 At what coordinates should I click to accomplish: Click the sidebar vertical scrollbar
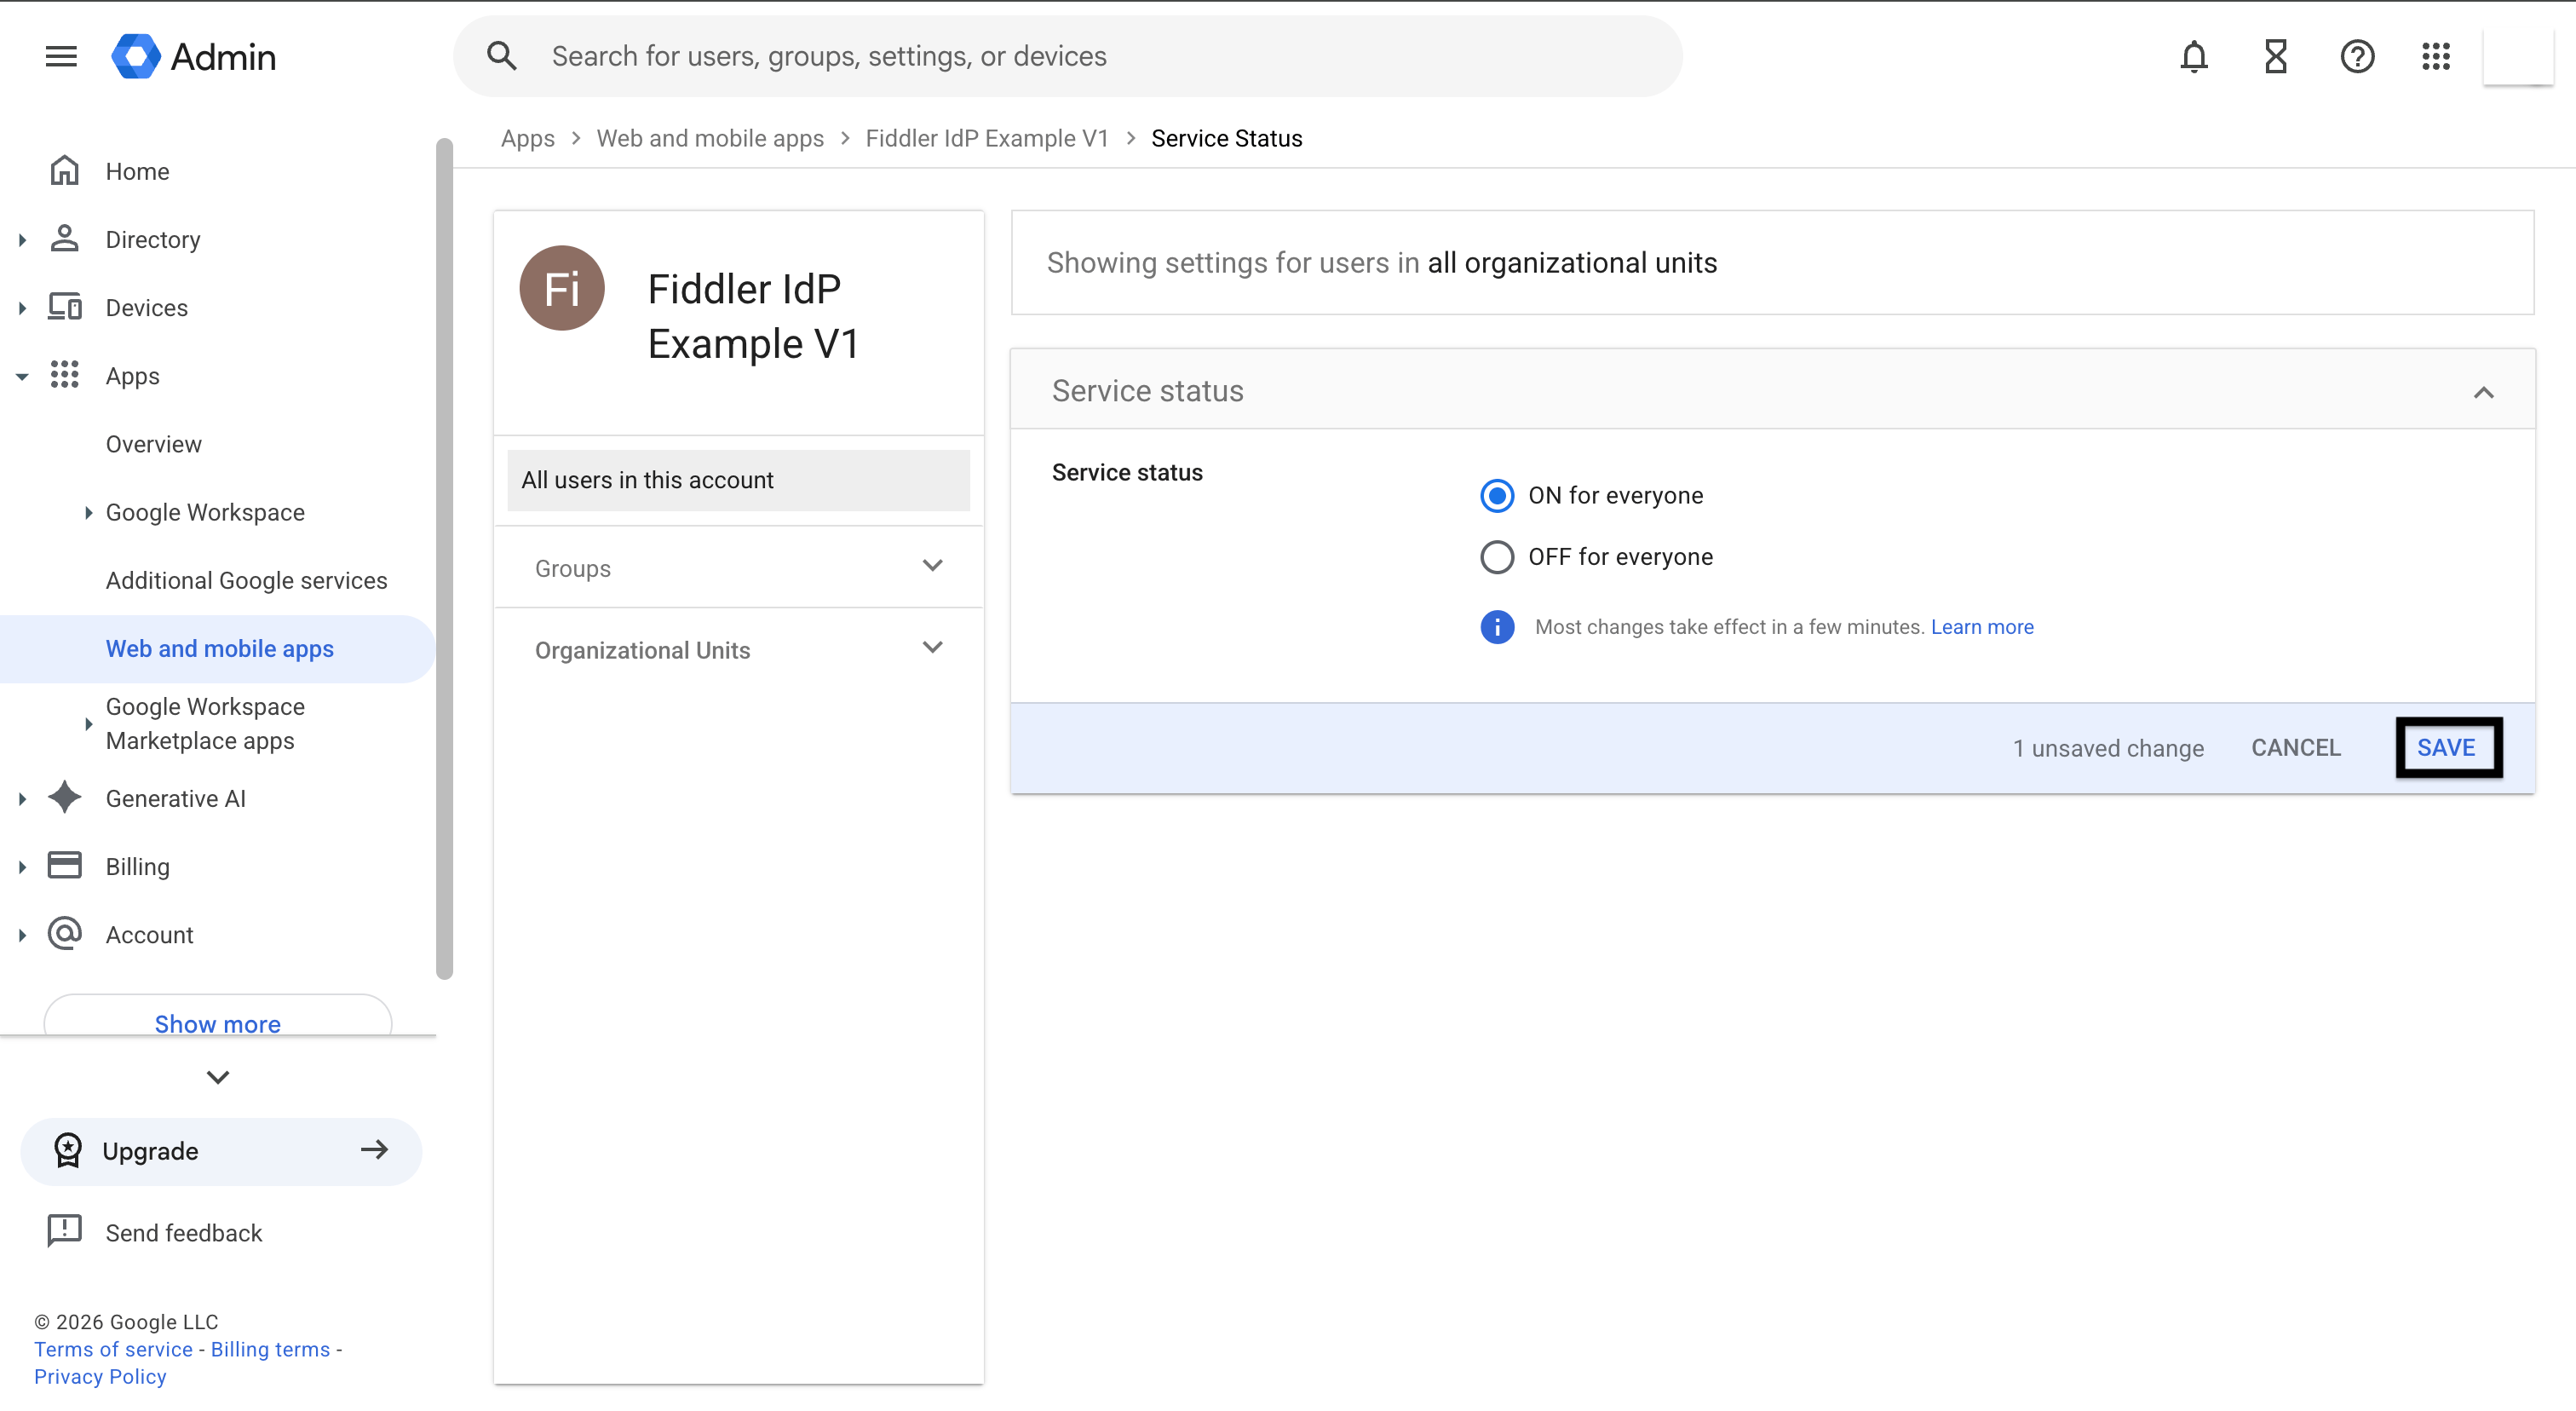(x=444, y=560)
